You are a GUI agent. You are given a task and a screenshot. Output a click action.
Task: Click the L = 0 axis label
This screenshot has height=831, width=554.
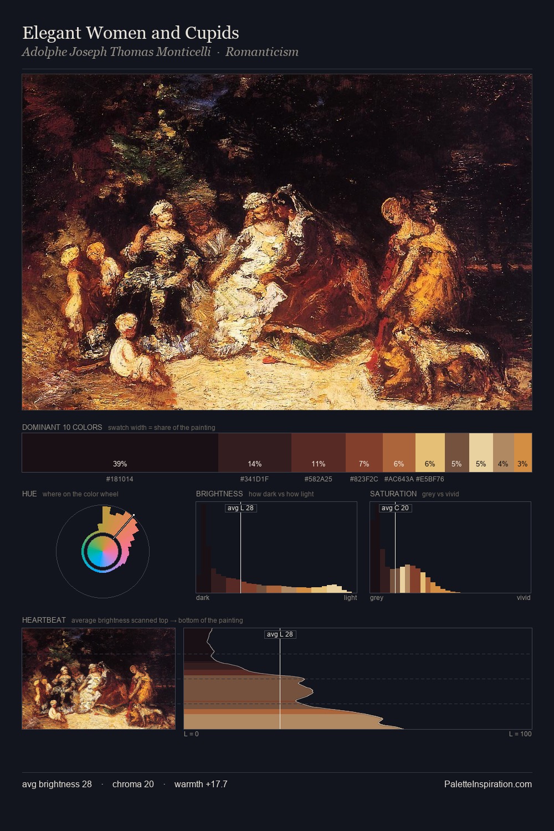click(x=191, y=734)
